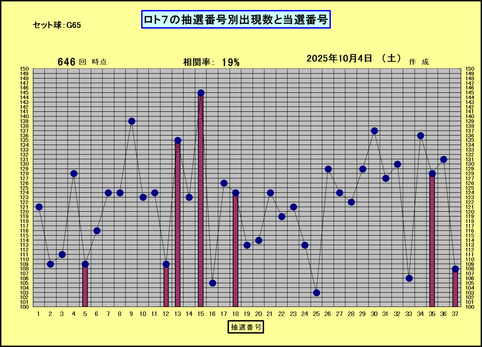Click the data point above number 34

pyautogui.click(x=420, y=136)
